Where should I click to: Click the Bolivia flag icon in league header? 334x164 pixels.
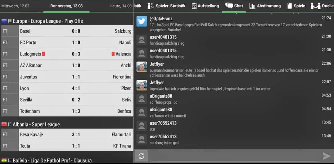tap(4, 160)
